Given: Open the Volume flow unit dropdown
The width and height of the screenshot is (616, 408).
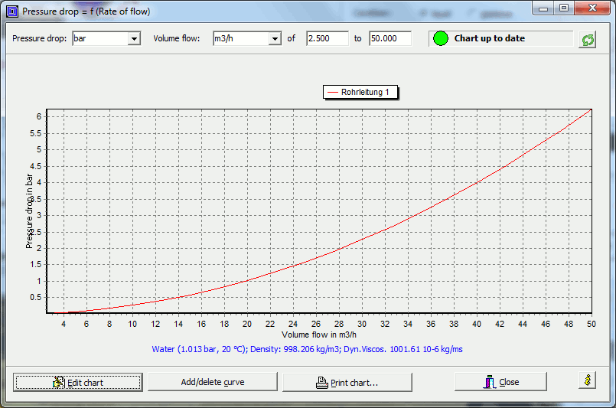Looking at the screenshot, I should coord(275,38).
